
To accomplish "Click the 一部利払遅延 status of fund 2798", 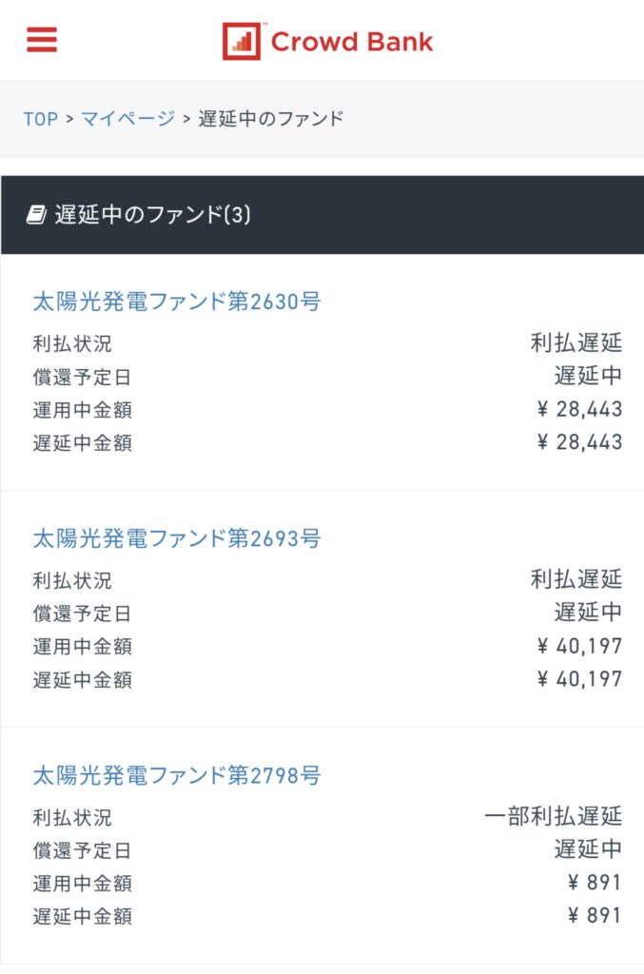I will tap(553, 816).
